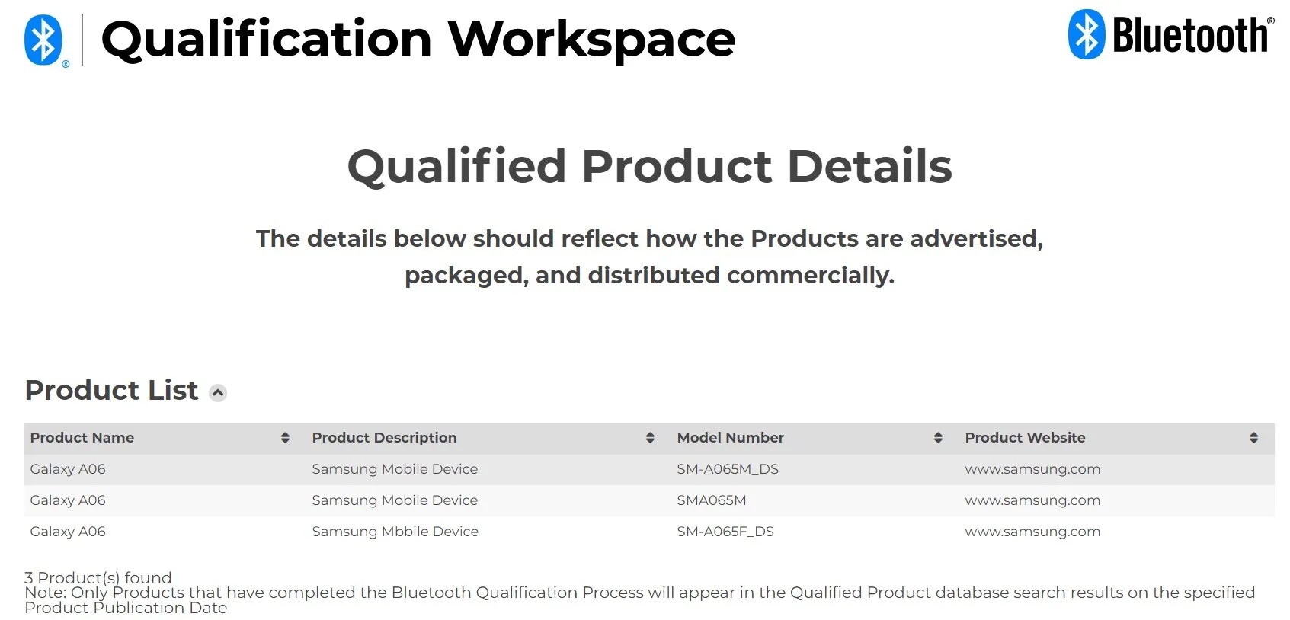Click Galaxy A06 in the first row
1290x620 pixels.
point(68,469)
